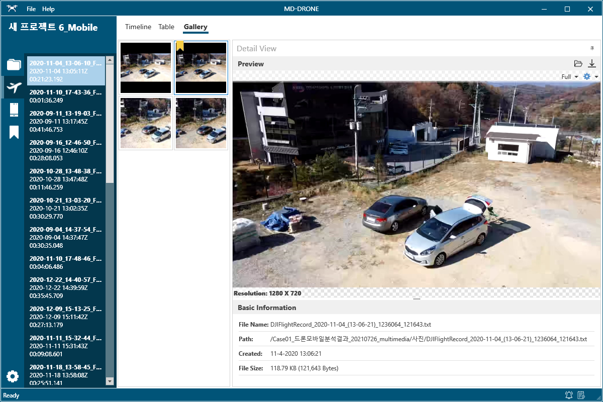Image resolution: width=603 pixels, height=402 pixels.
Task: Open the bookmarks sidebar icon
Action: click(x=14, y=132)
